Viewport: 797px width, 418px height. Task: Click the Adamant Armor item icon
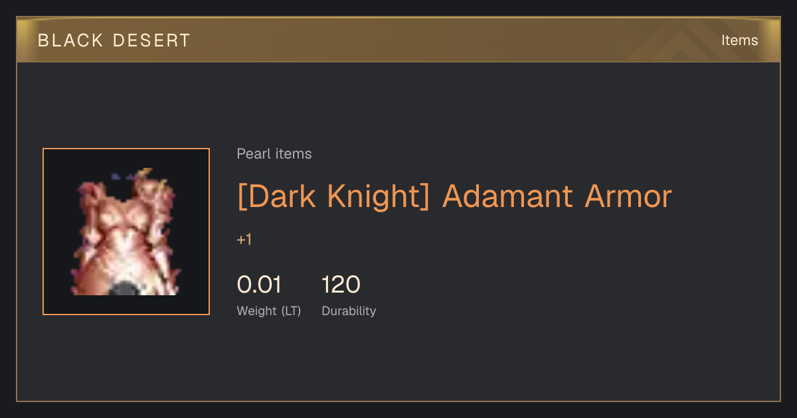[x=126, y=232]
